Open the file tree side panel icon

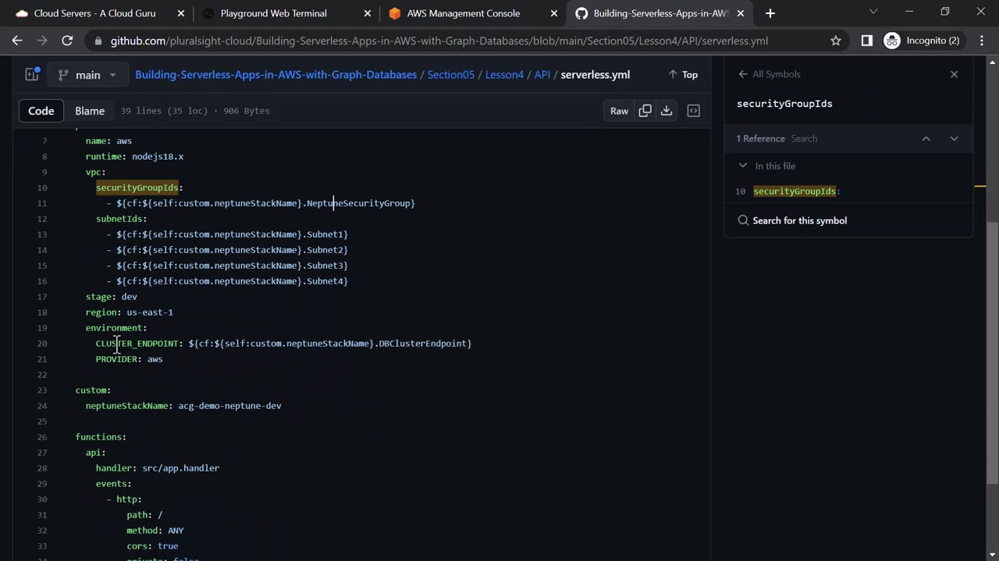(32, 75)
